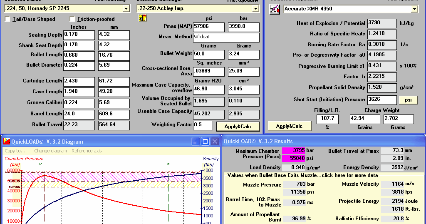The image size is (426, 224).
Task: Click Progressive Burning Limit z1 value 0.431
Action: [382, 66]
